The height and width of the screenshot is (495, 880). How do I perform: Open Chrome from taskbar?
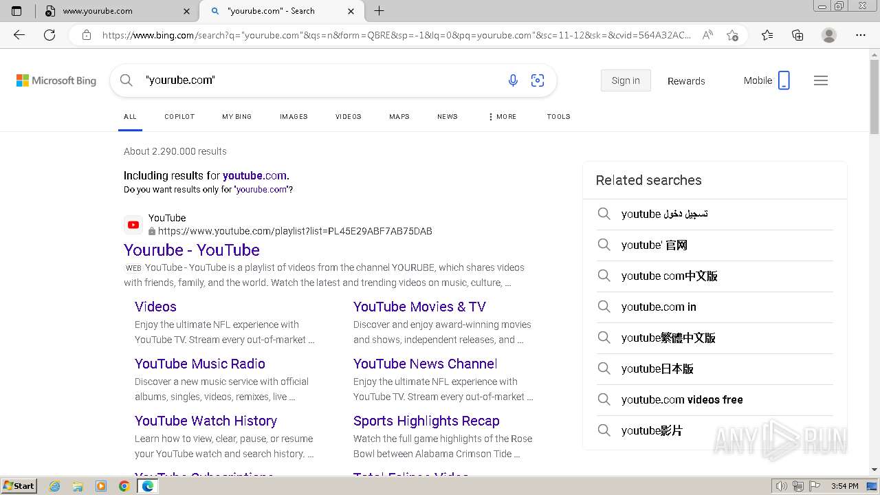[124, 486]
